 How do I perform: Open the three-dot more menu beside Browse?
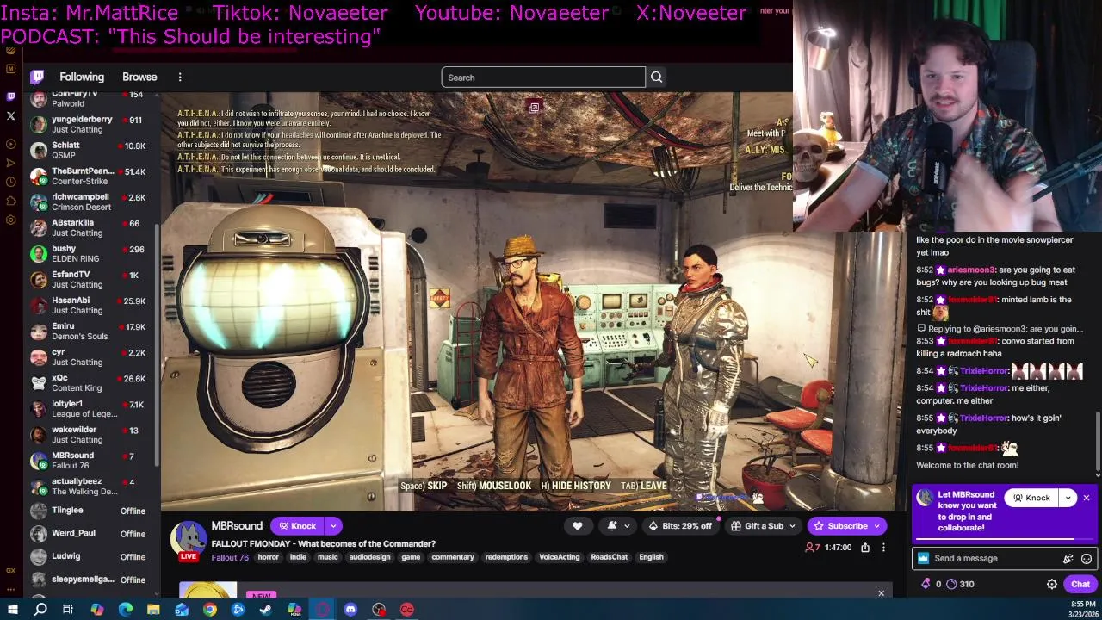point(180,77)
